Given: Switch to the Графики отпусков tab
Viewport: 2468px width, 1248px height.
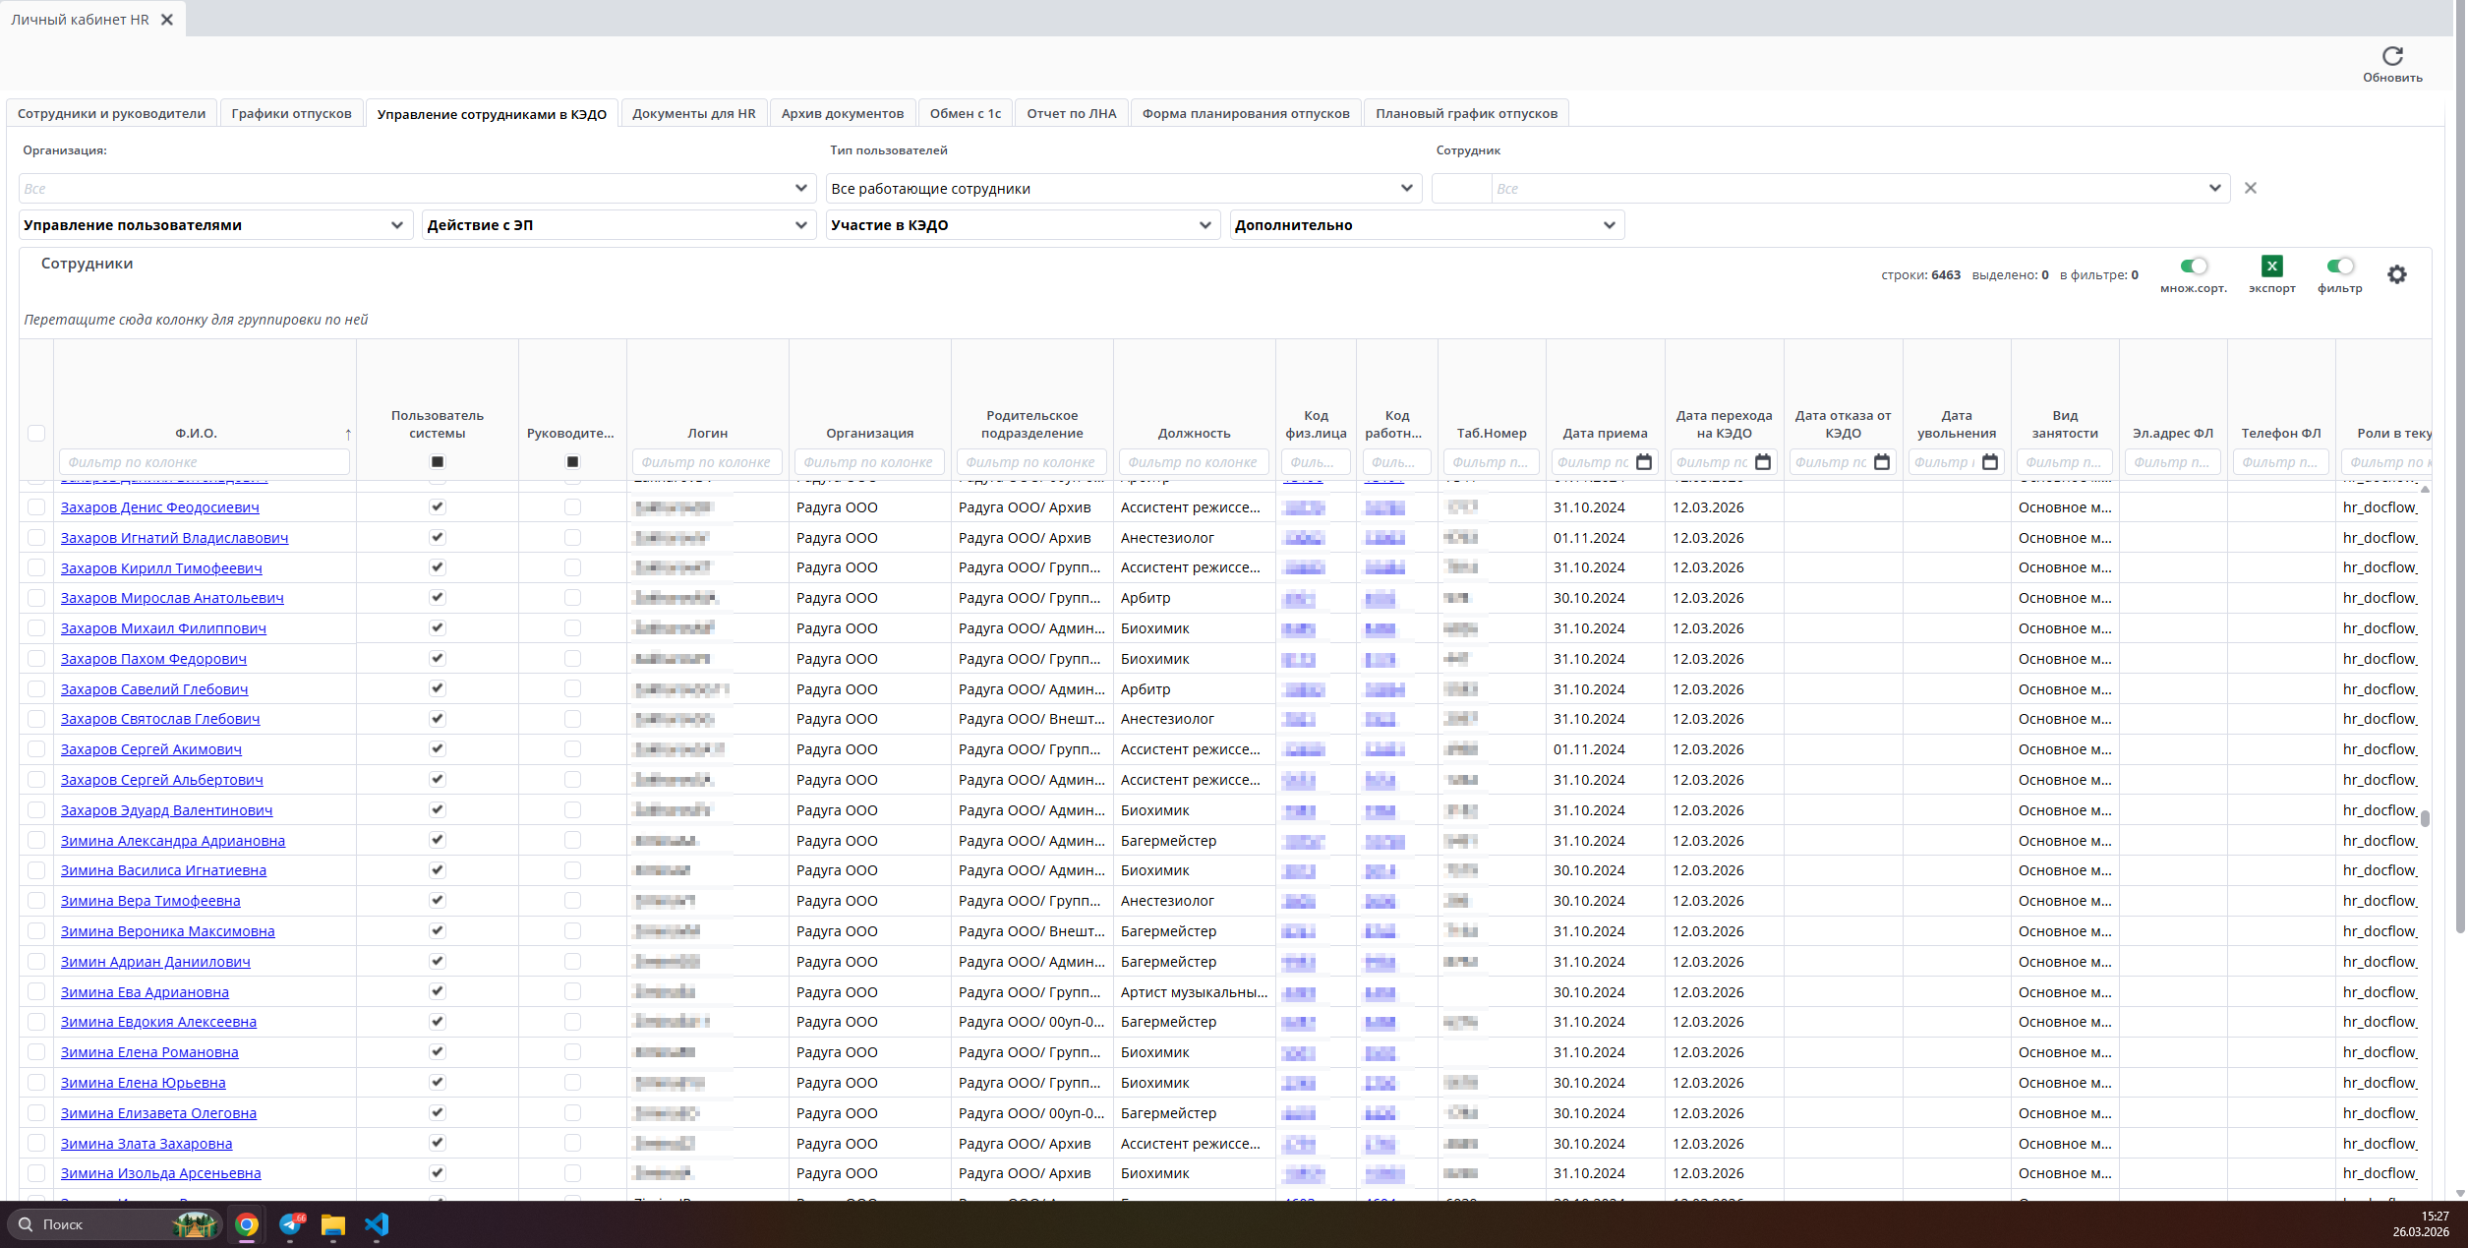Looking at the screenshot, I should (291, 113).
